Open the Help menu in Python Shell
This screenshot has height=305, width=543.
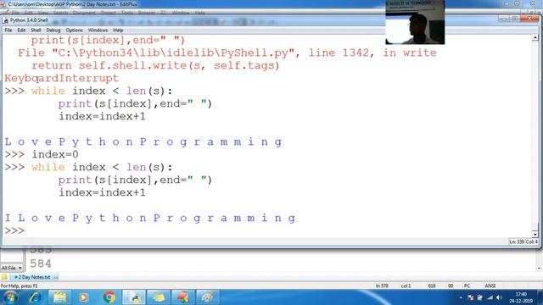pos(118,30)
